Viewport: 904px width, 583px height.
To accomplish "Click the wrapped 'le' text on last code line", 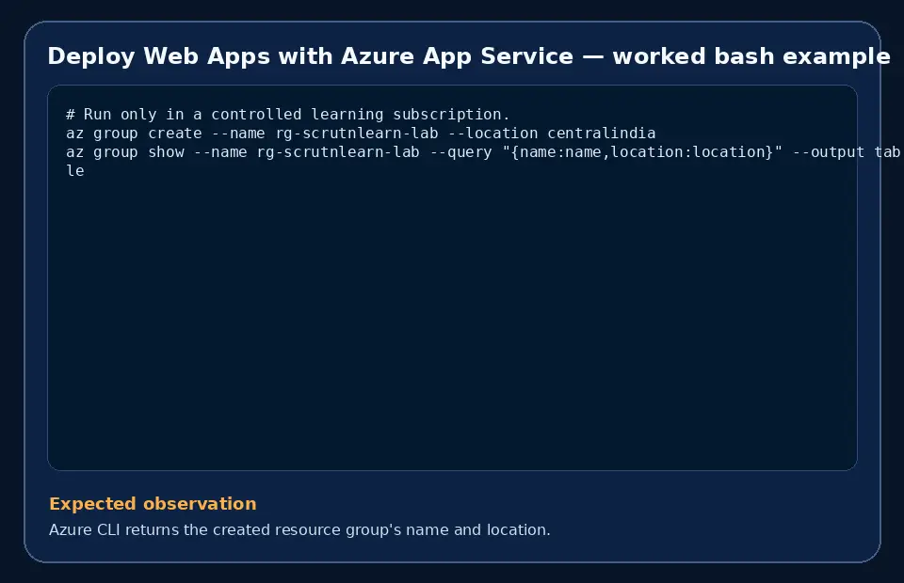I will (x=75, y=171).
